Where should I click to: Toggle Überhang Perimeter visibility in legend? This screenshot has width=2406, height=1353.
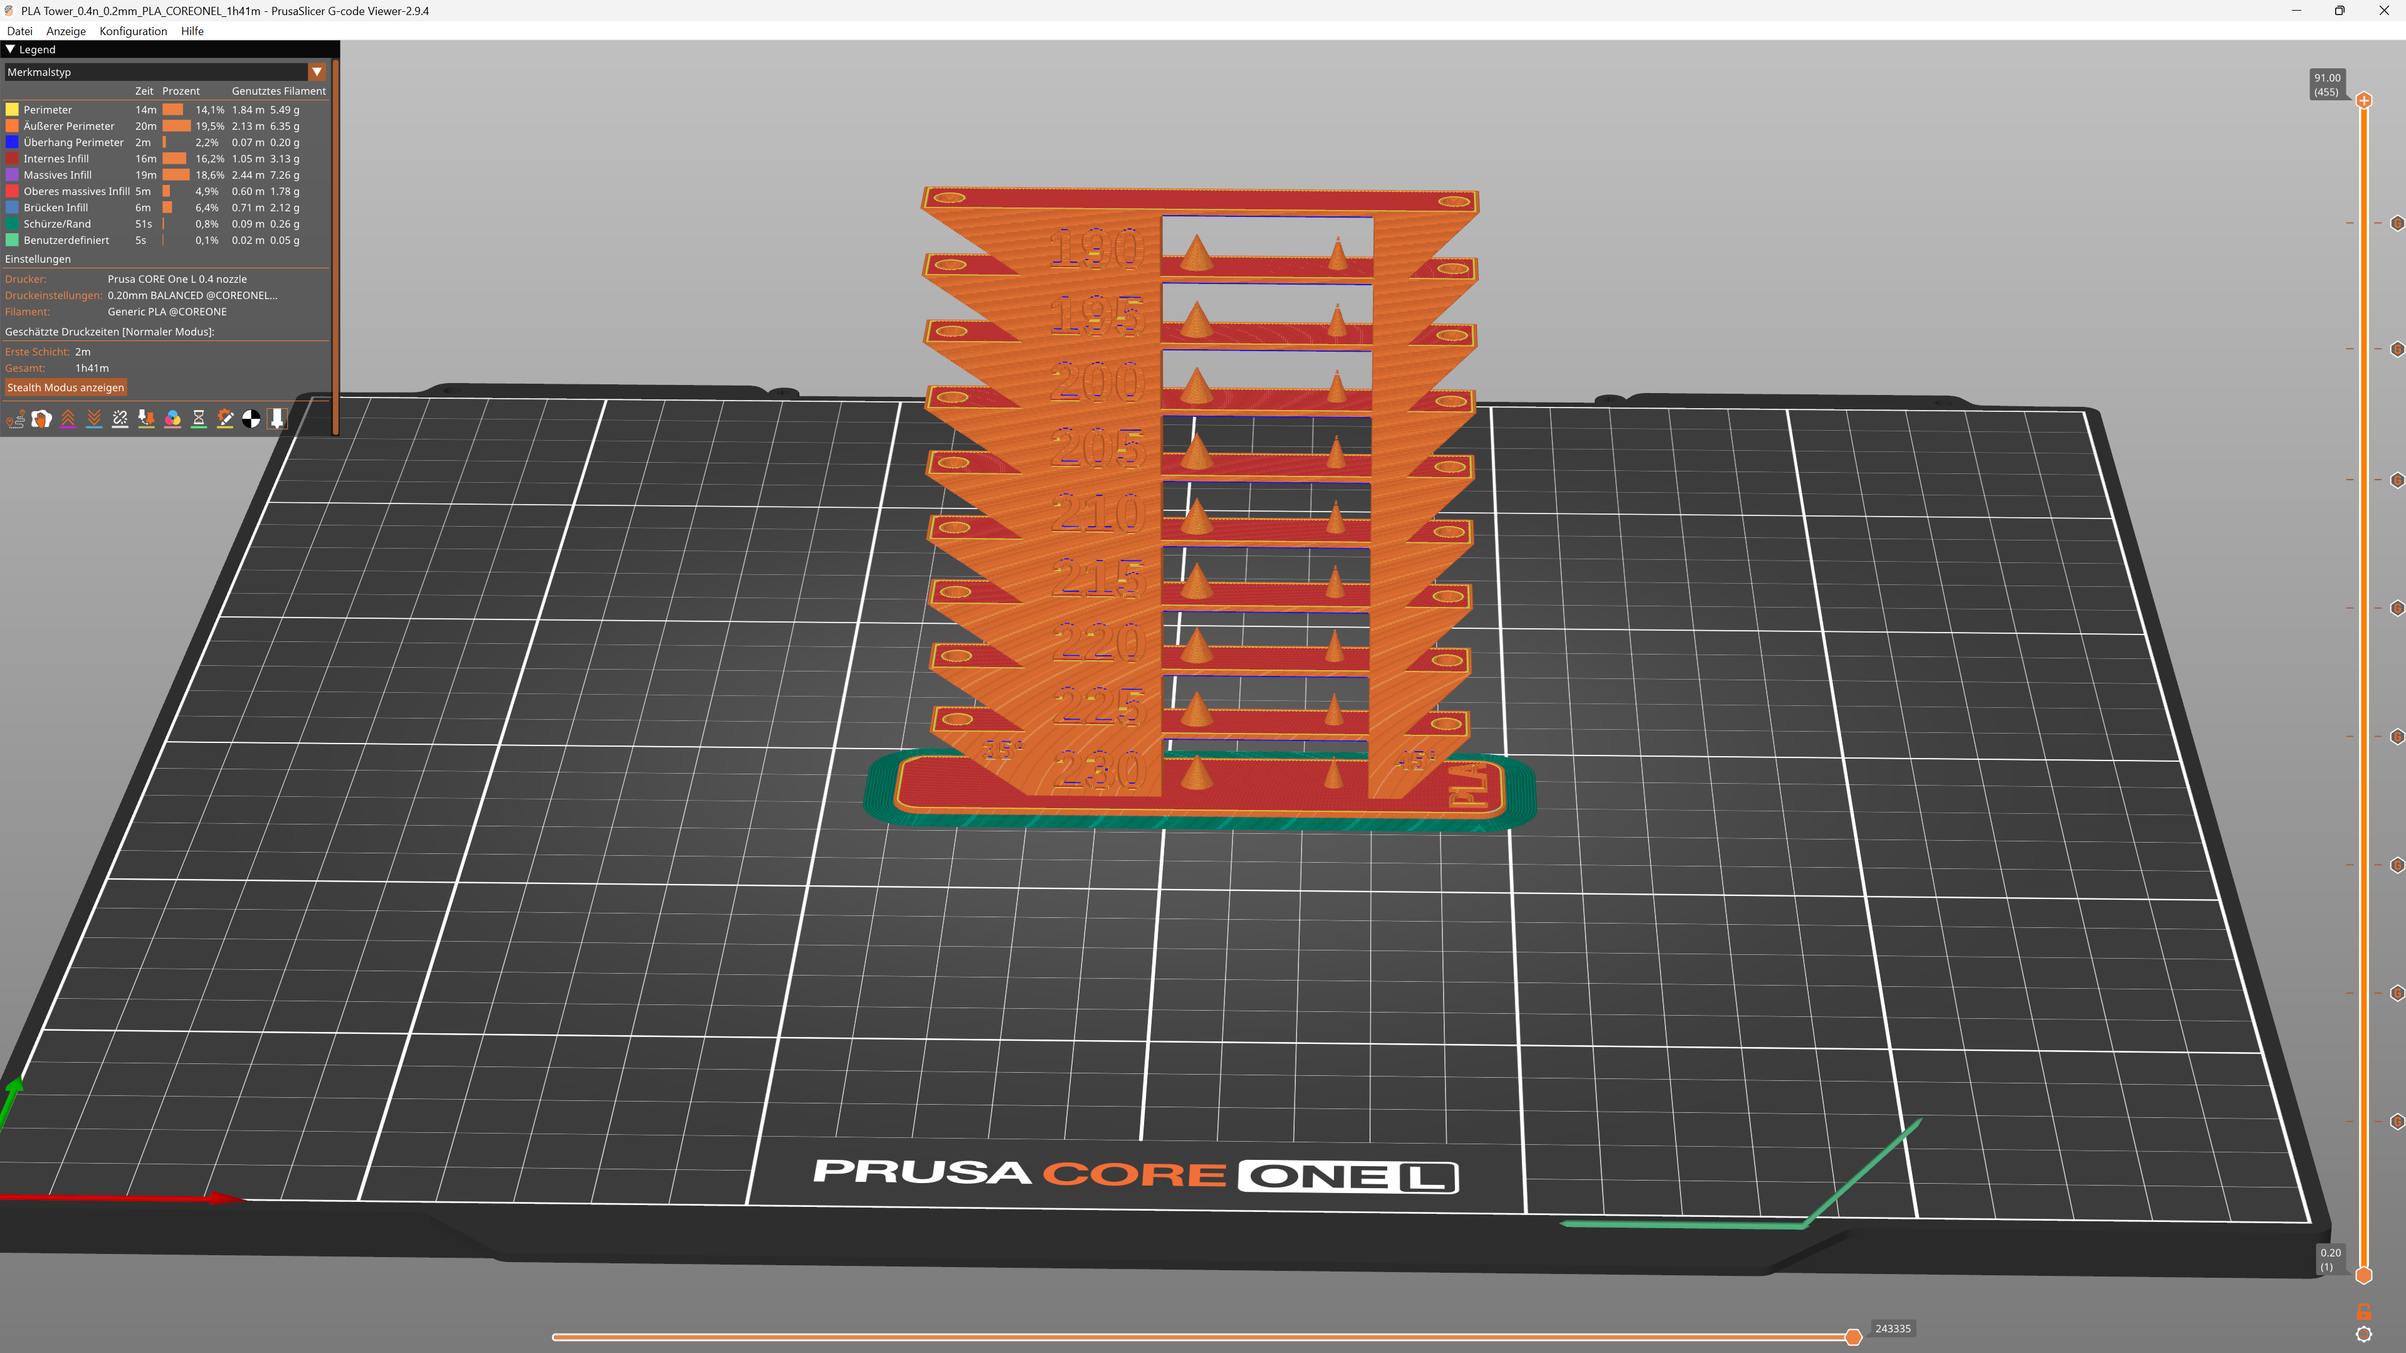click(x=165, y=142)
